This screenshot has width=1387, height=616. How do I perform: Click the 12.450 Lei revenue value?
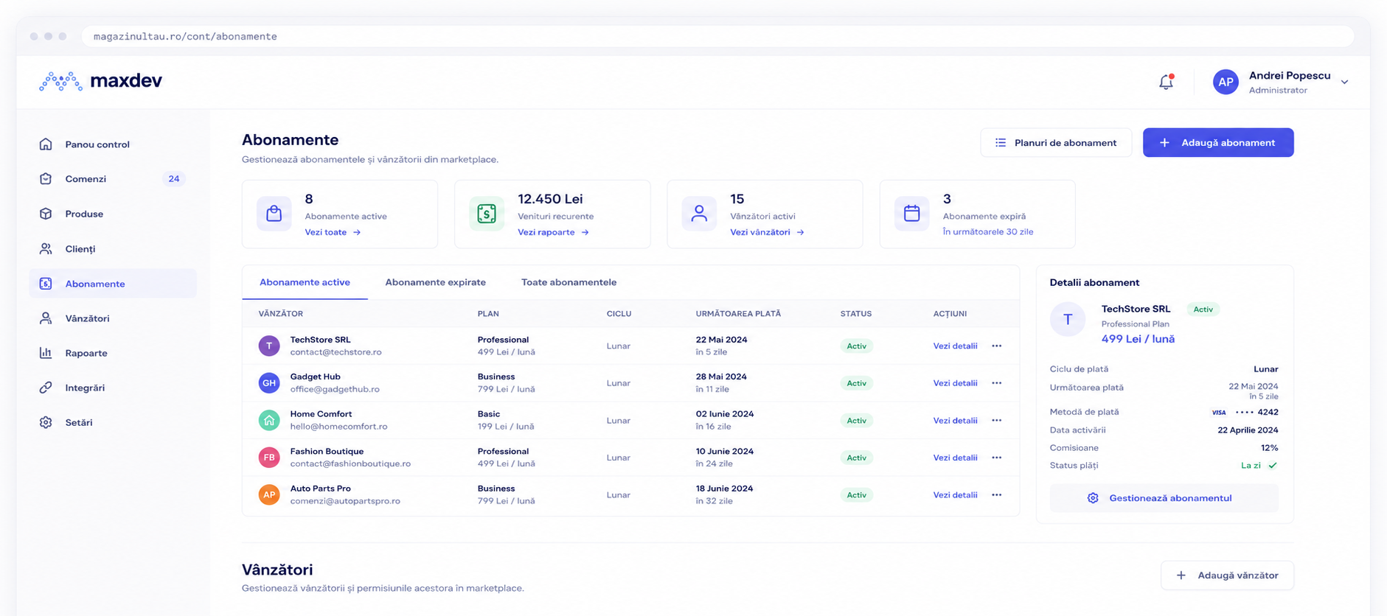click(550, 199)
